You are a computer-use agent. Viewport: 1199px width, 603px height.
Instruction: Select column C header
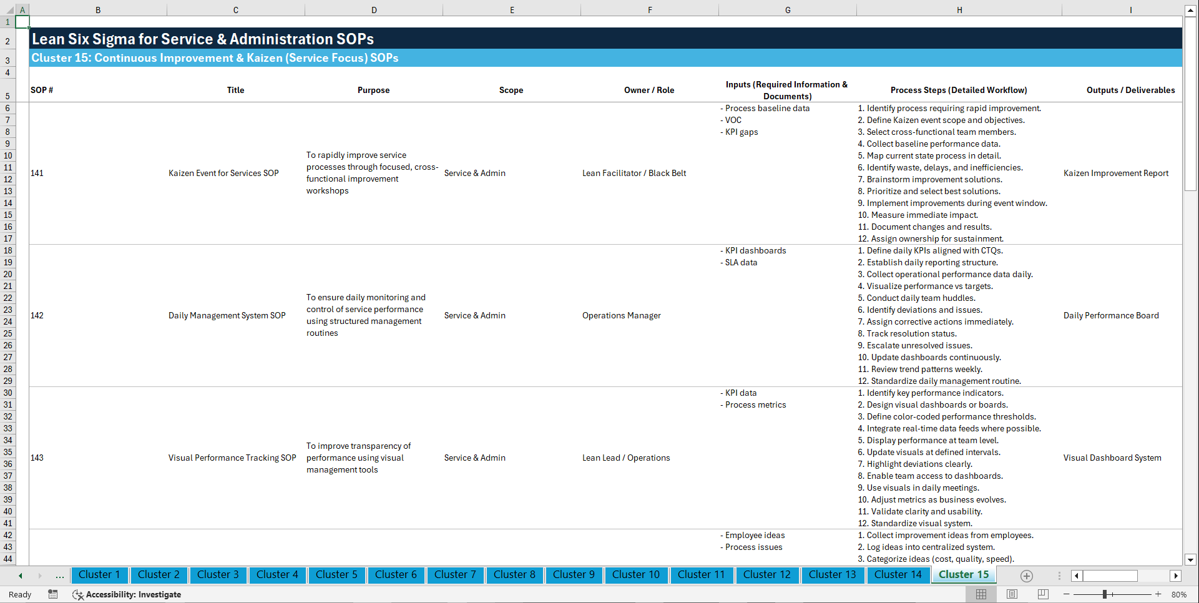(x=236, y=10)
